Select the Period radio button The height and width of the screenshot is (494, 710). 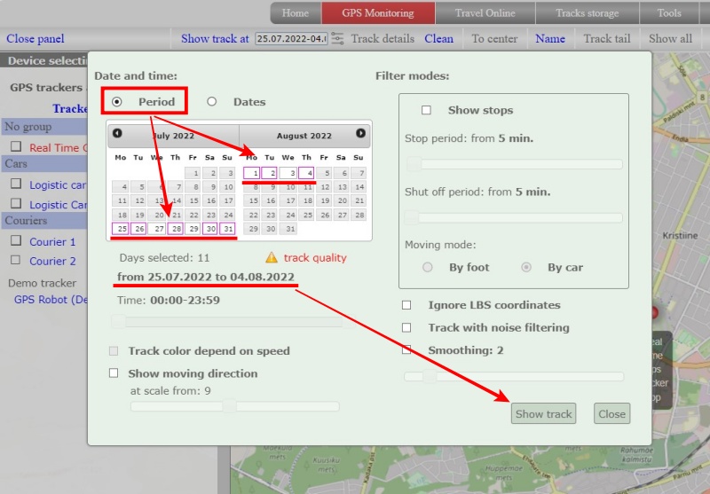click(117, 102)
